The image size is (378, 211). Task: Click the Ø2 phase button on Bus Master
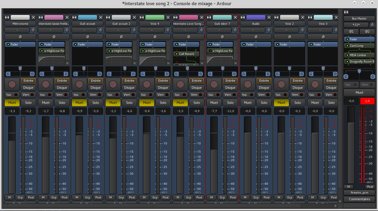click(x=367, y=31)
